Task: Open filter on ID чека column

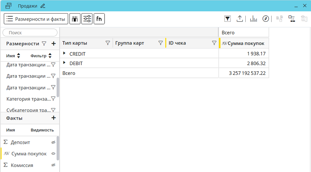Action: click(214, 43)
